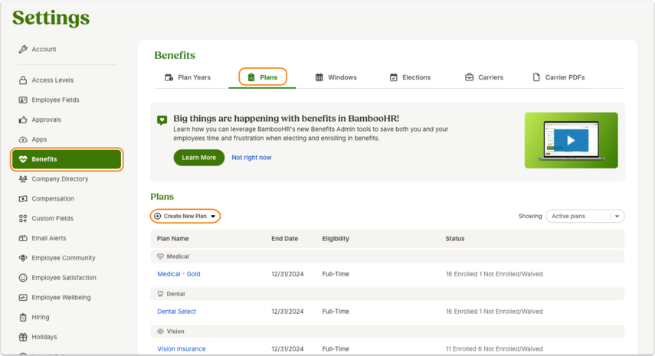Click the Employee Satisfaction smiley icon

(x=23, y=278)
